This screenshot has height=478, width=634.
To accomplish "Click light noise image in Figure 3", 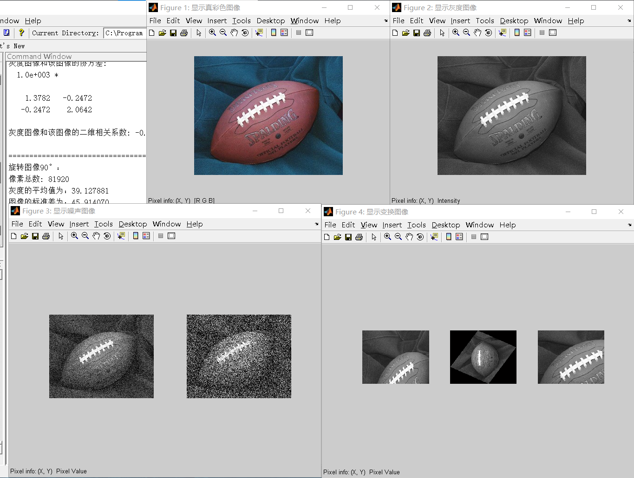I will pos(101,356).
